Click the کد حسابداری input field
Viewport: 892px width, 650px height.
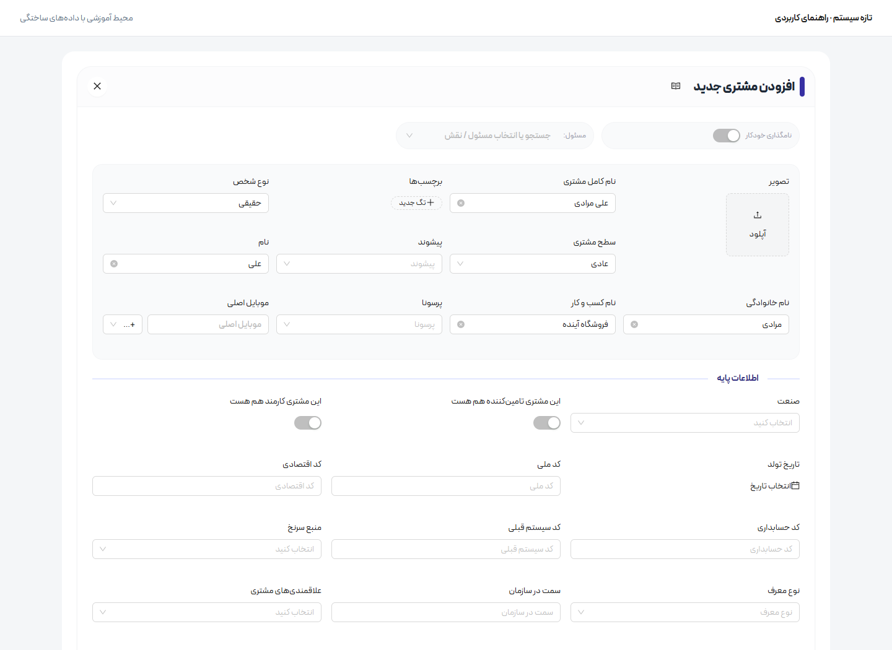(685, 549)
